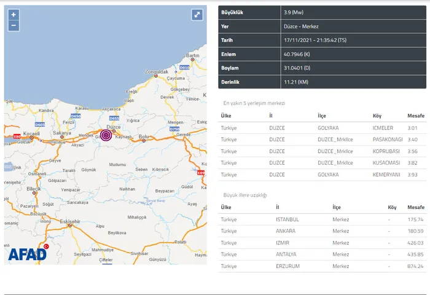
Task: Zoom out of the map with minus button
Action: pos(14,26)
